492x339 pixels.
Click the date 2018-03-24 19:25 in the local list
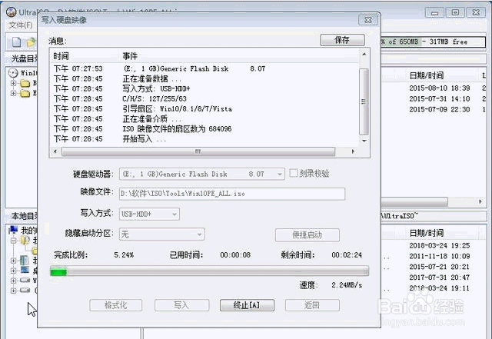[x=440, y=245]
